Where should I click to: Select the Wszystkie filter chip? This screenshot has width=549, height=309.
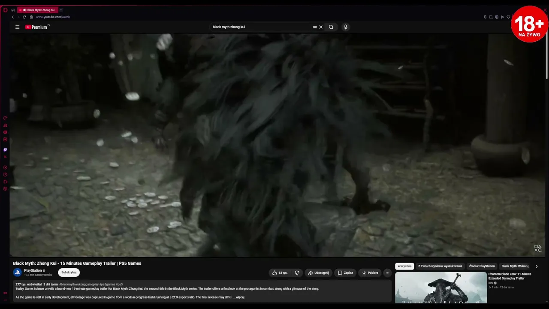(x=404, y=267)
